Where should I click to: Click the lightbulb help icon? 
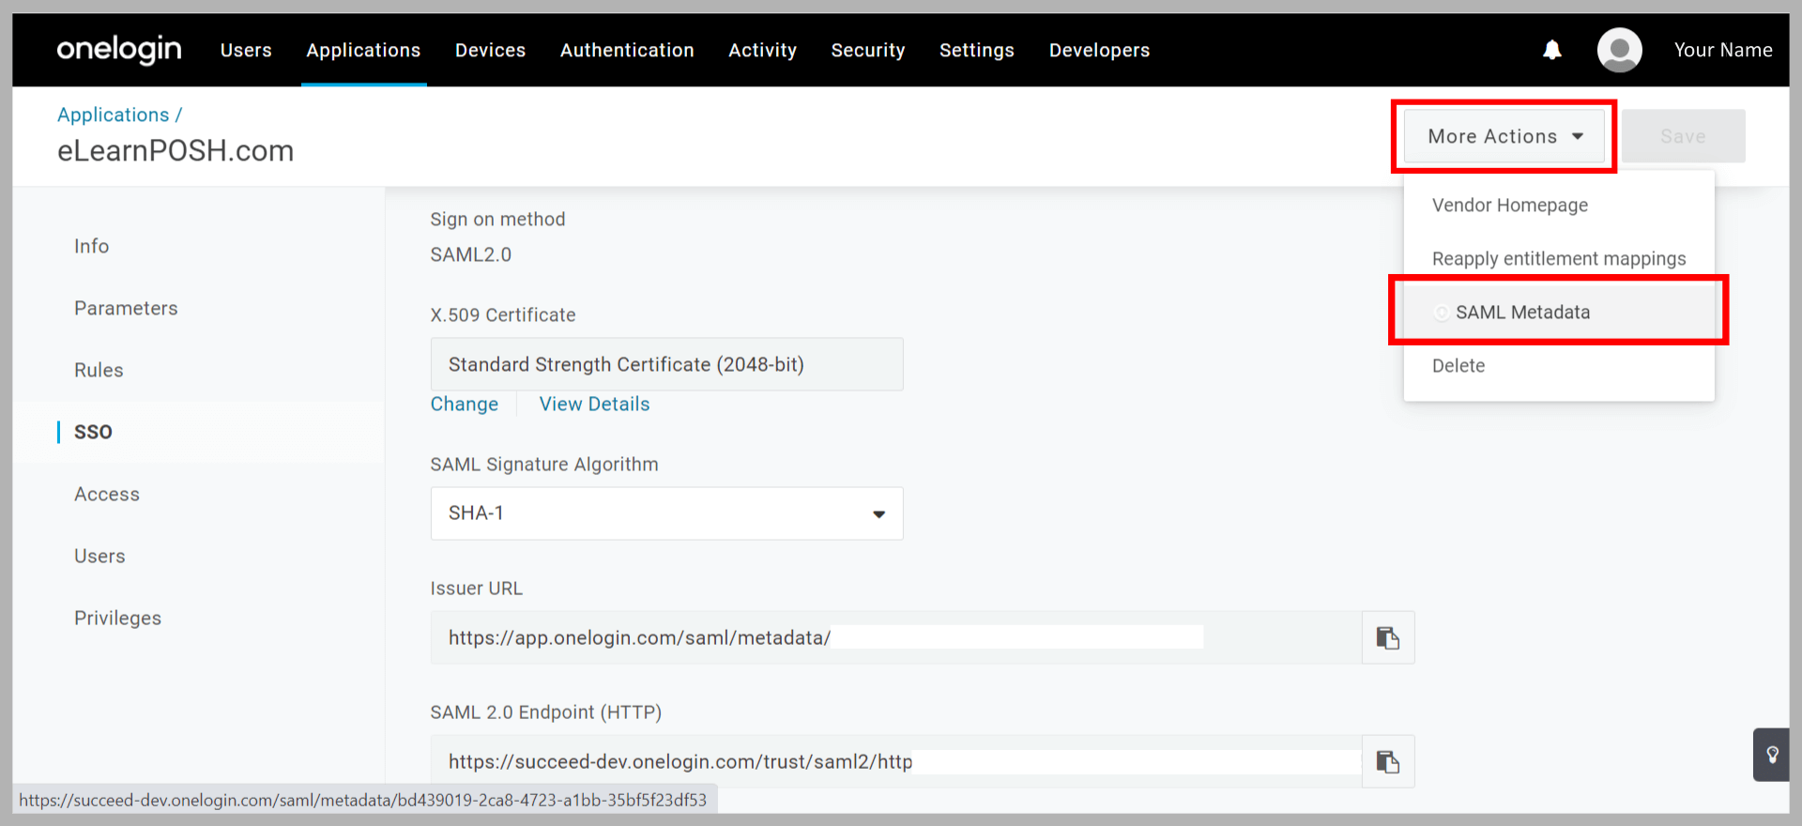[1772, 755]
